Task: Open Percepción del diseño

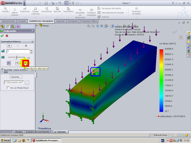Action: coord(109,8)
